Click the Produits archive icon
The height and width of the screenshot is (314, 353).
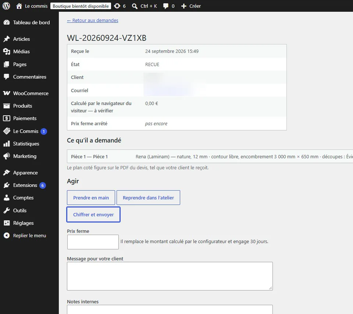[x=7, y=106]
